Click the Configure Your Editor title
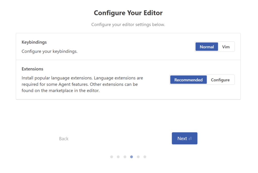Image resolution: width=258 pixels, height=173 pixels. pos(128,13)
